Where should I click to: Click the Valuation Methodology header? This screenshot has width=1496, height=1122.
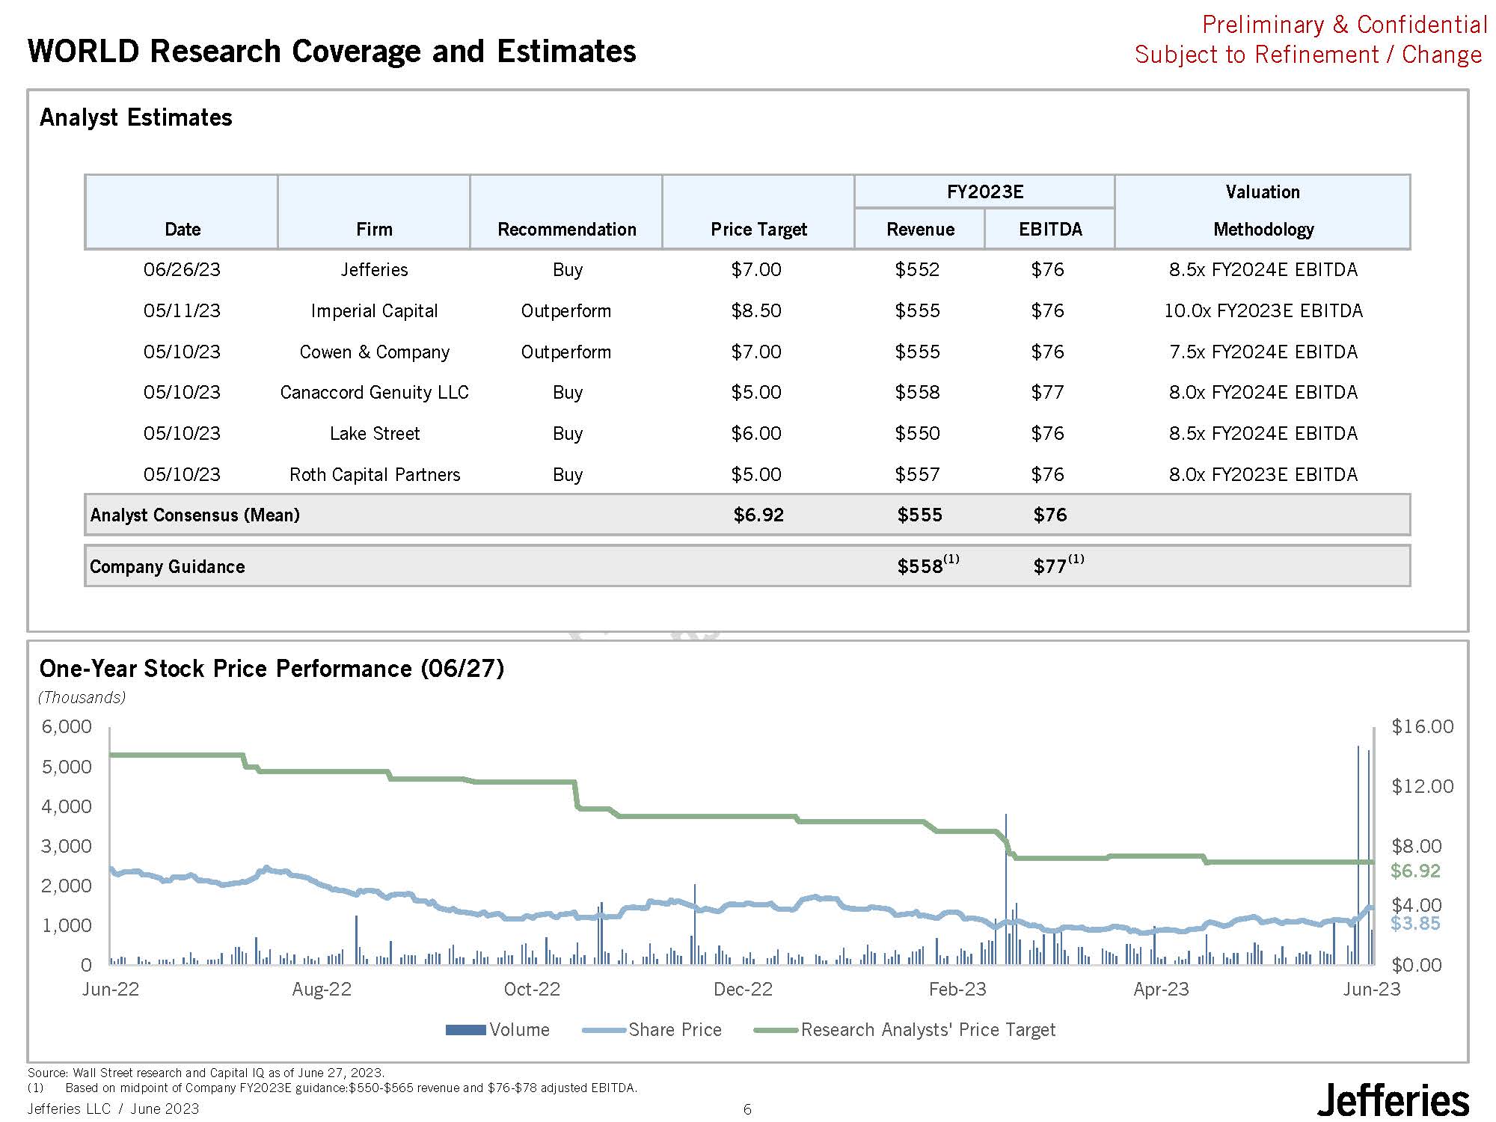(x=1263, y=211)
